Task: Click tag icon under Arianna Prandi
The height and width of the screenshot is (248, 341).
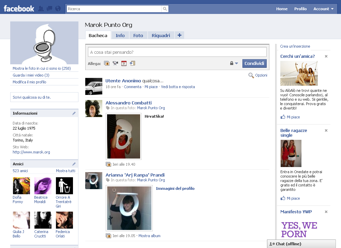Action: point(108,180)
